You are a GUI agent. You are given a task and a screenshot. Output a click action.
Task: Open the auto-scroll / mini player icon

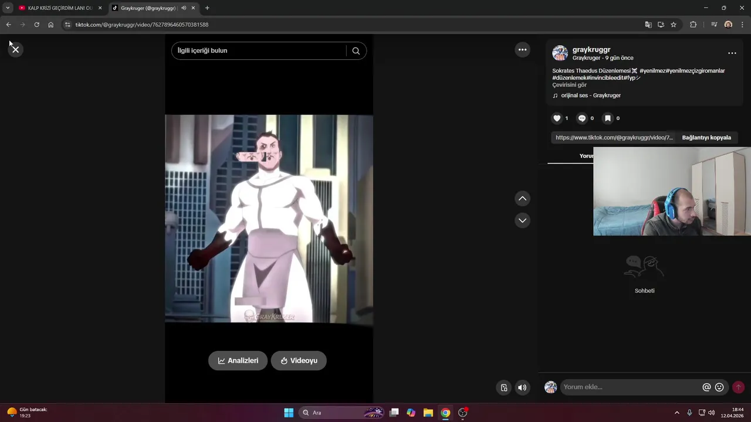coord(504,387)
